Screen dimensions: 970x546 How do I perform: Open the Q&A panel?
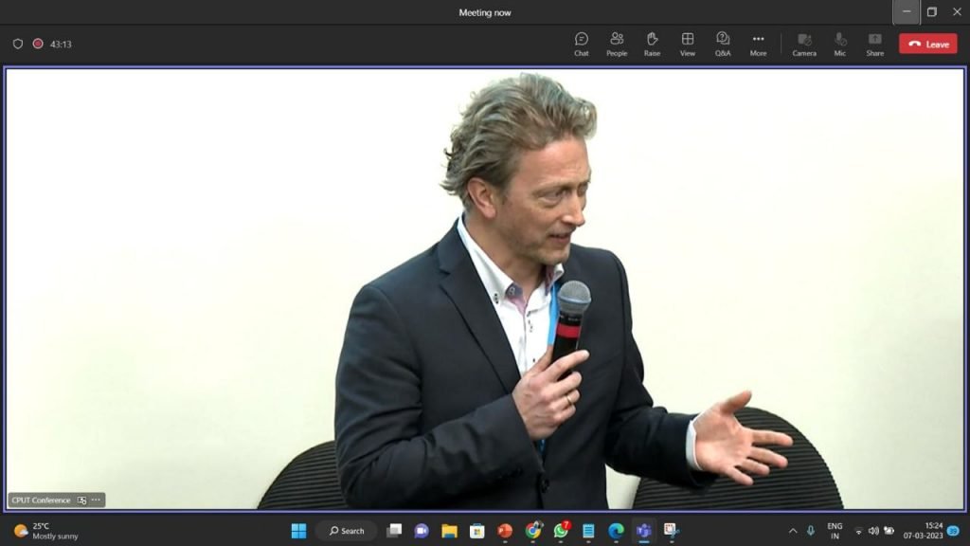(723, 44)
